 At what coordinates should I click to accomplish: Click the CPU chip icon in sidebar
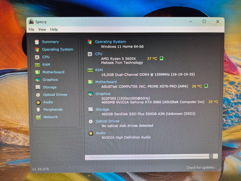click(x=37, y=57)
